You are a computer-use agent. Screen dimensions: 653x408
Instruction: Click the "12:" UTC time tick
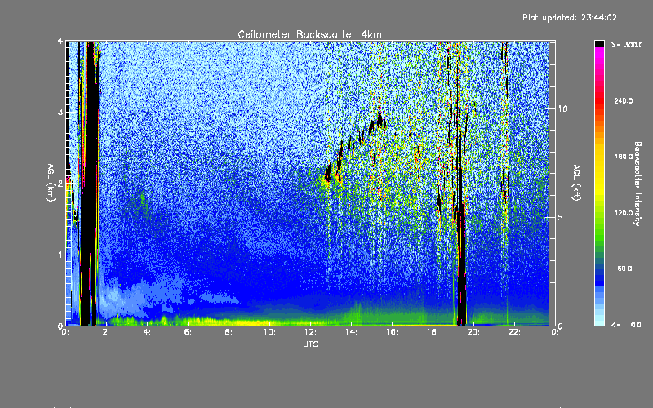pyautogui.click(x=311, y=332)
